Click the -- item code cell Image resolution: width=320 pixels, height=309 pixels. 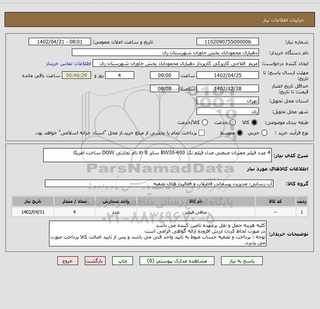pos(275,212)
